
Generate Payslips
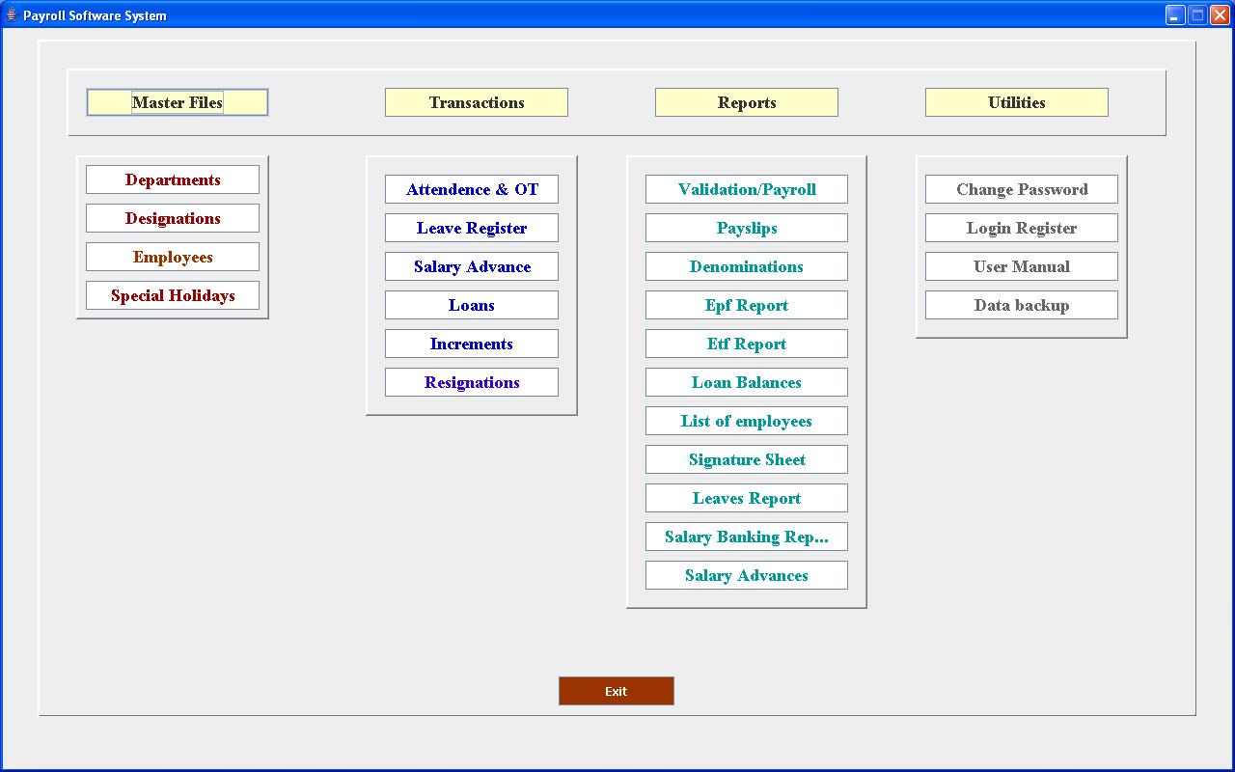[x=746, y=228]
